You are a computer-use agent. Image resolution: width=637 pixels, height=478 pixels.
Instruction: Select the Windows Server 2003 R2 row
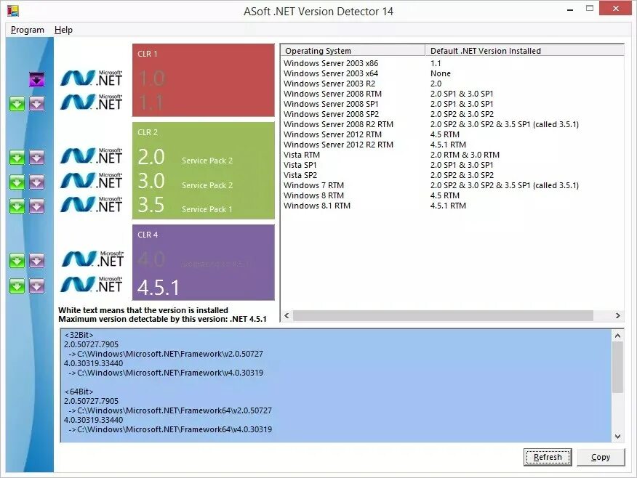452,84
